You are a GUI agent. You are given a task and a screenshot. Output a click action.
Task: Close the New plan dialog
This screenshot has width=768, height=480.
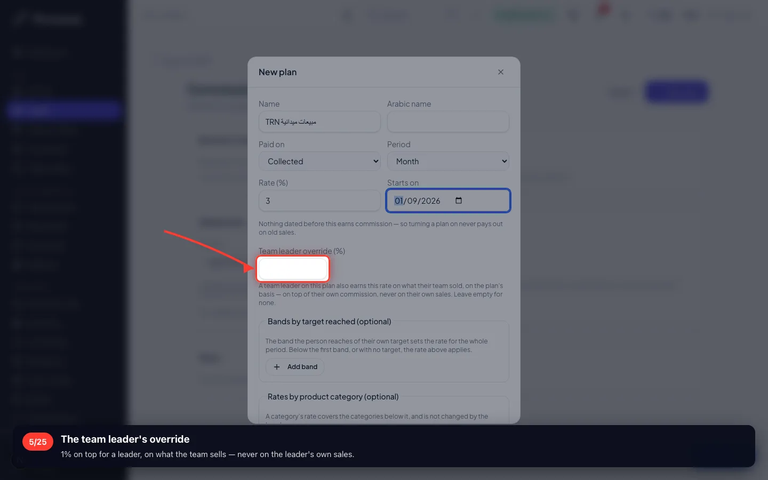click(501, 72)
